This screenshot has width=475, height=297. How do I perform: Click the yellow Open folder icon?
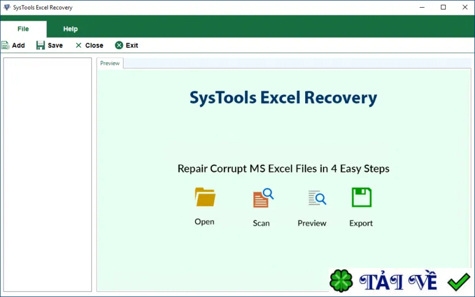tap(205, 197)
